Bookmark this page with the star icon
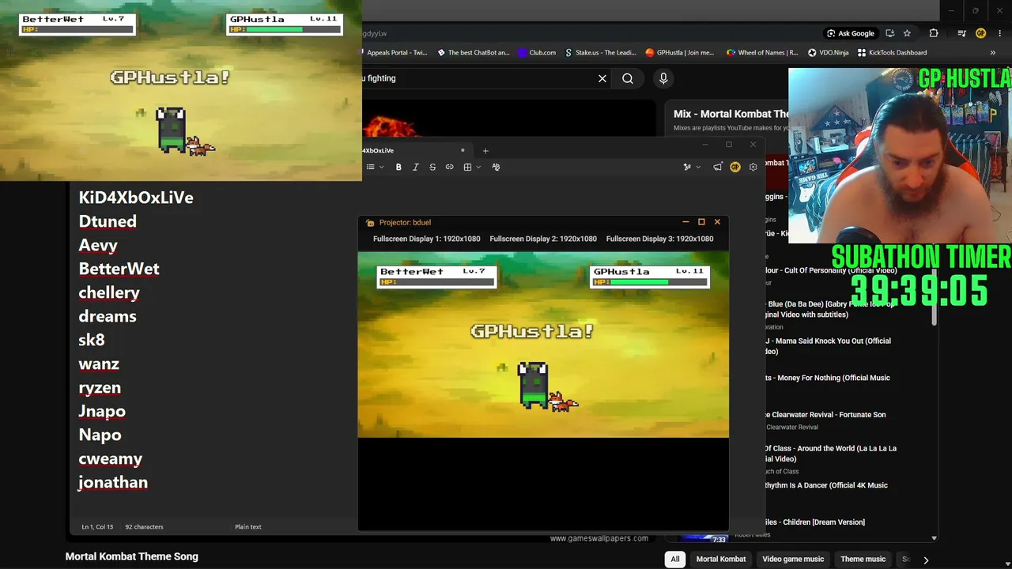This screenshot has width=1012, height=569. coord(907,33)
